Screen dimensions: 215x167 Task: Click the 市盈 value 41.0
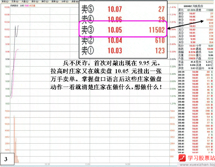point(193,62)
